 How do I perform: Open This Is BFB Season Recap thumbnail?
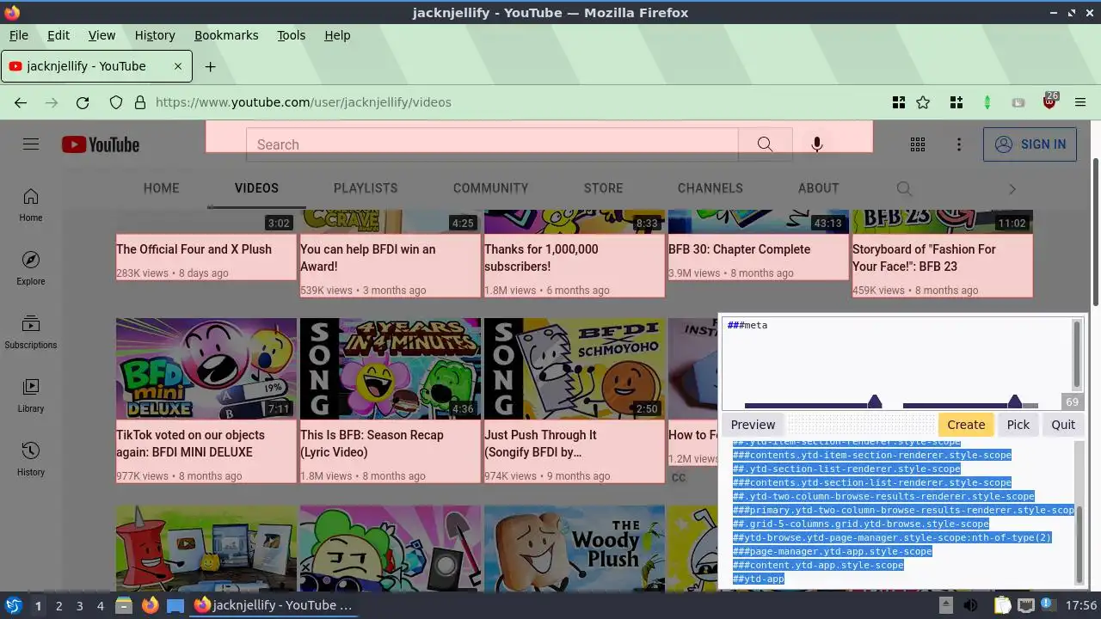(391, 369)
